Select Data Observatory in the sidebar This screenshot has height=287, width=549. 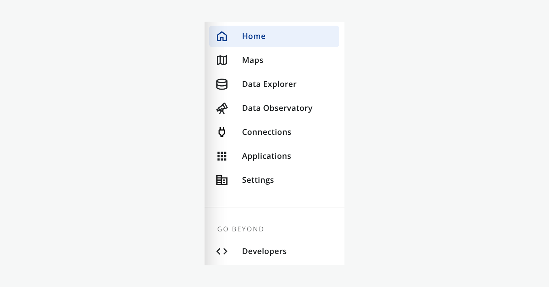(x=274, y=108)
